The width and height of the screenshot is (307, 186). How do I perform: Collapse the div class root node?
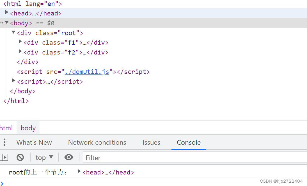(x=13, y=32)
